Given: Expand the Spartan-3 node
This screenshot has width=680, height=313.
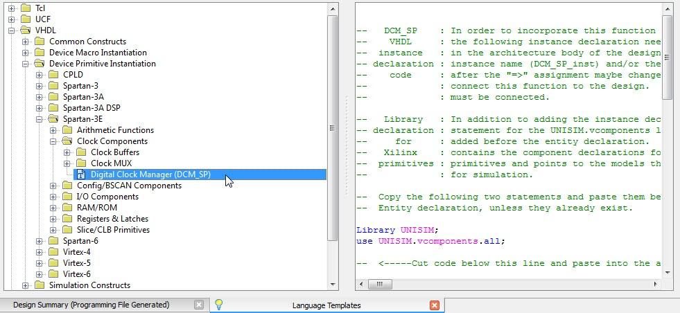Looking at the screenshot, I should point(39,86).
